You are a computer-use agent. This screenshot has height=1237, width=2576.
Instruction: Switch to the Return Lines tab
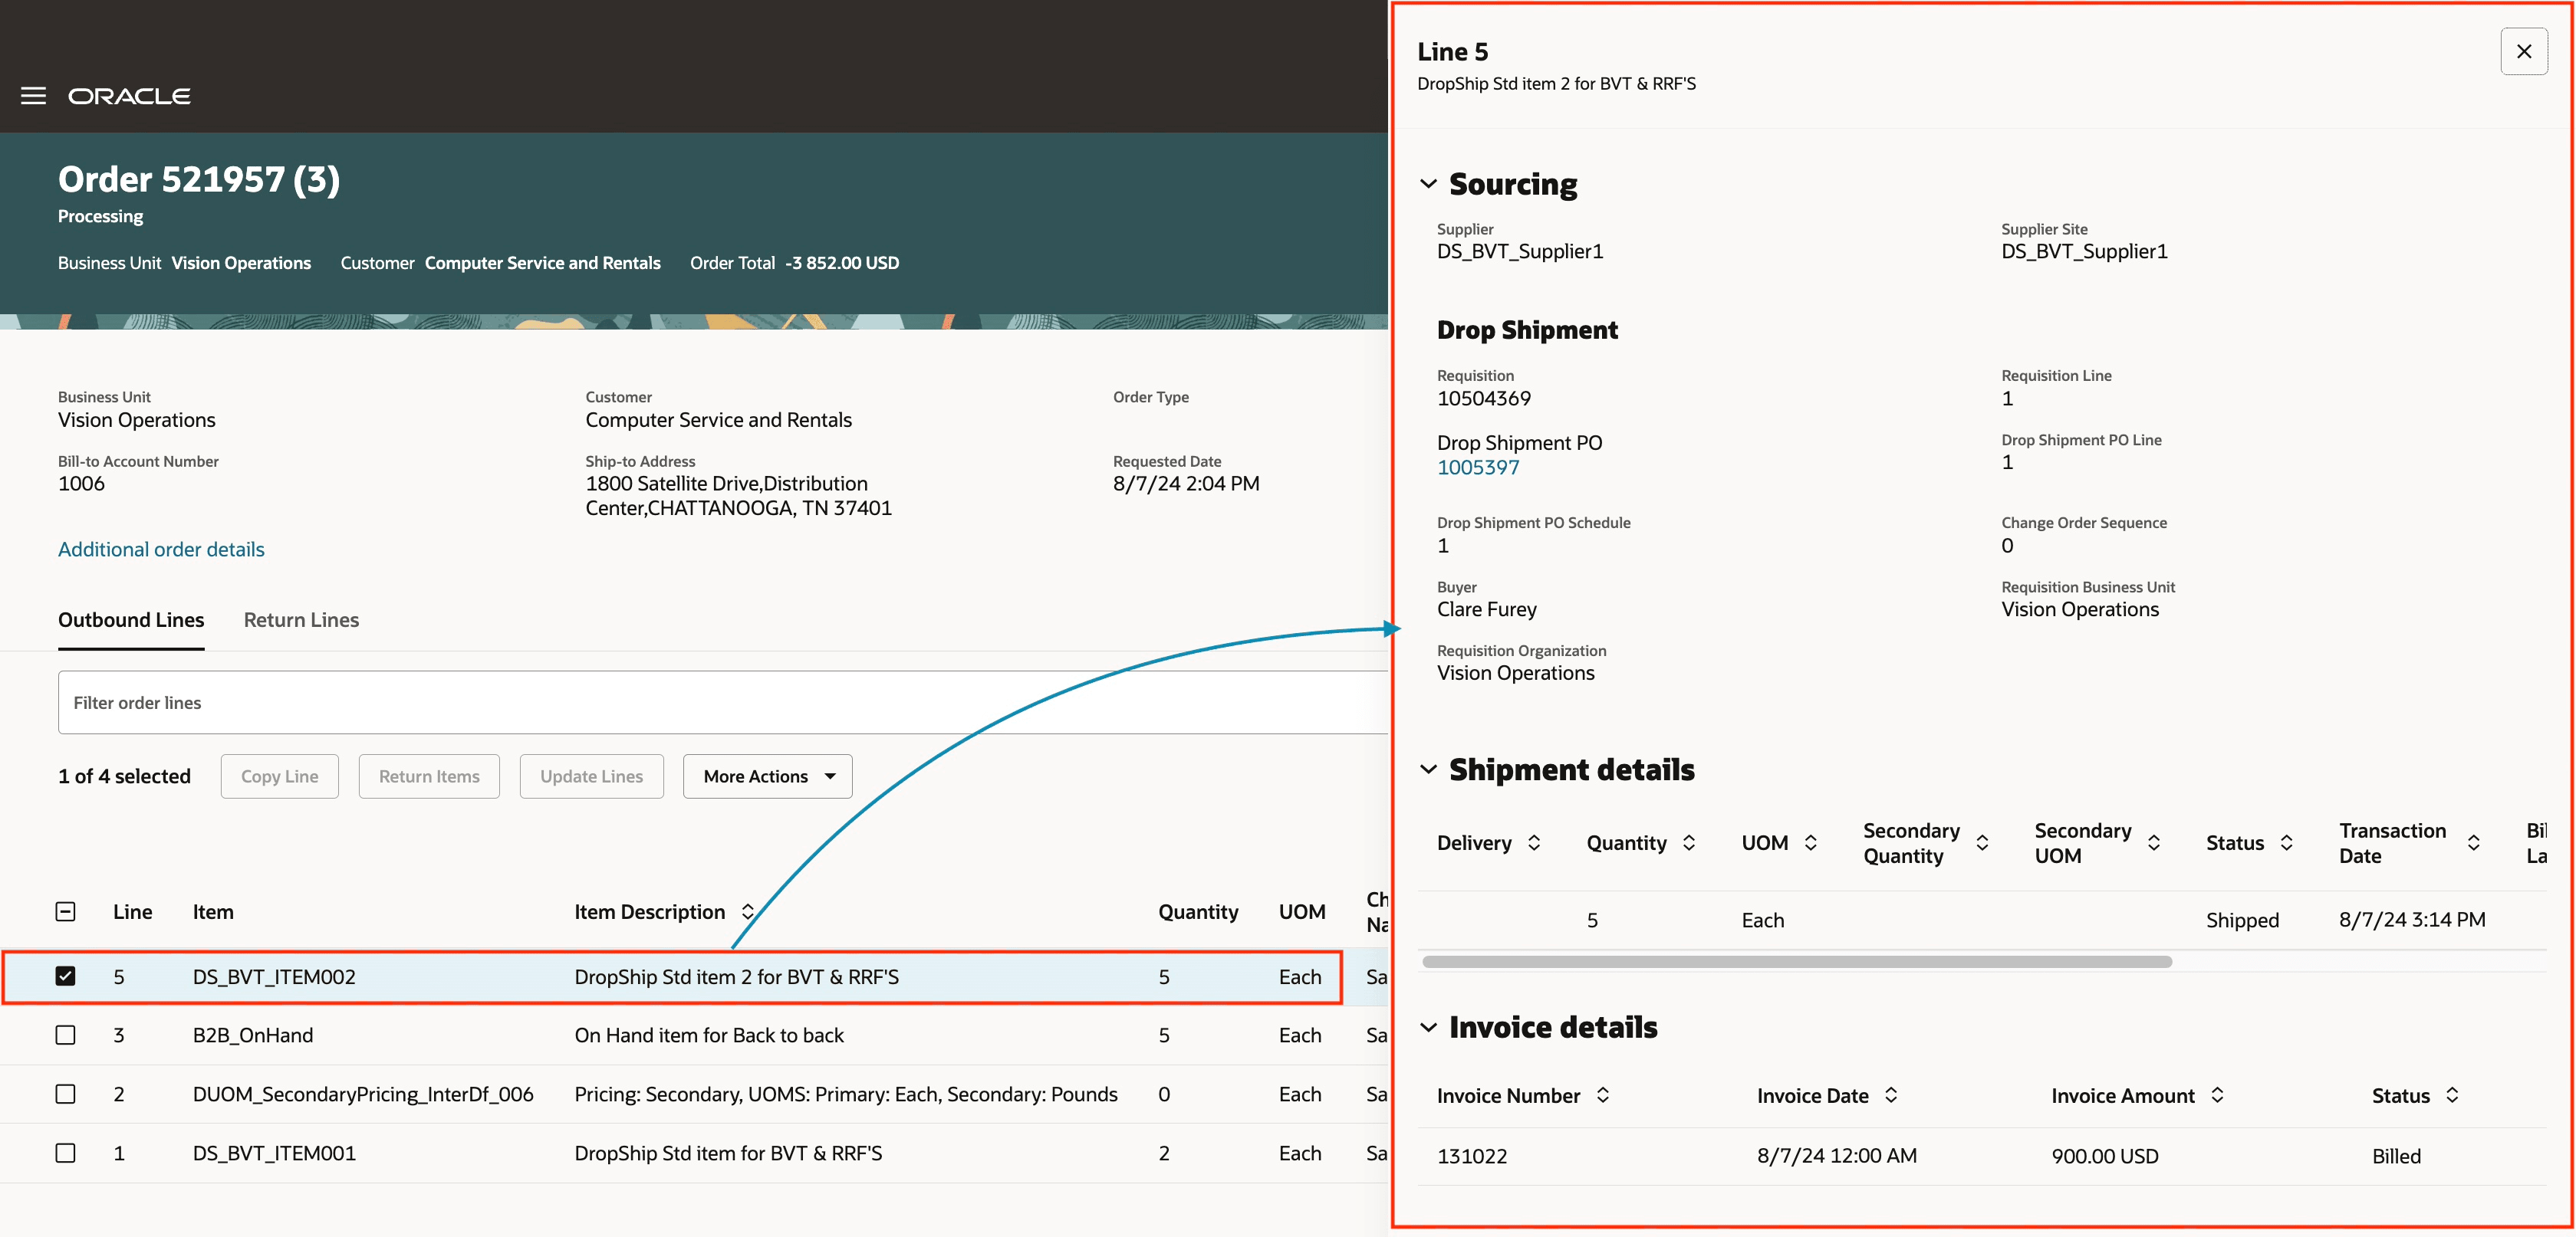[x=301, y=619]
